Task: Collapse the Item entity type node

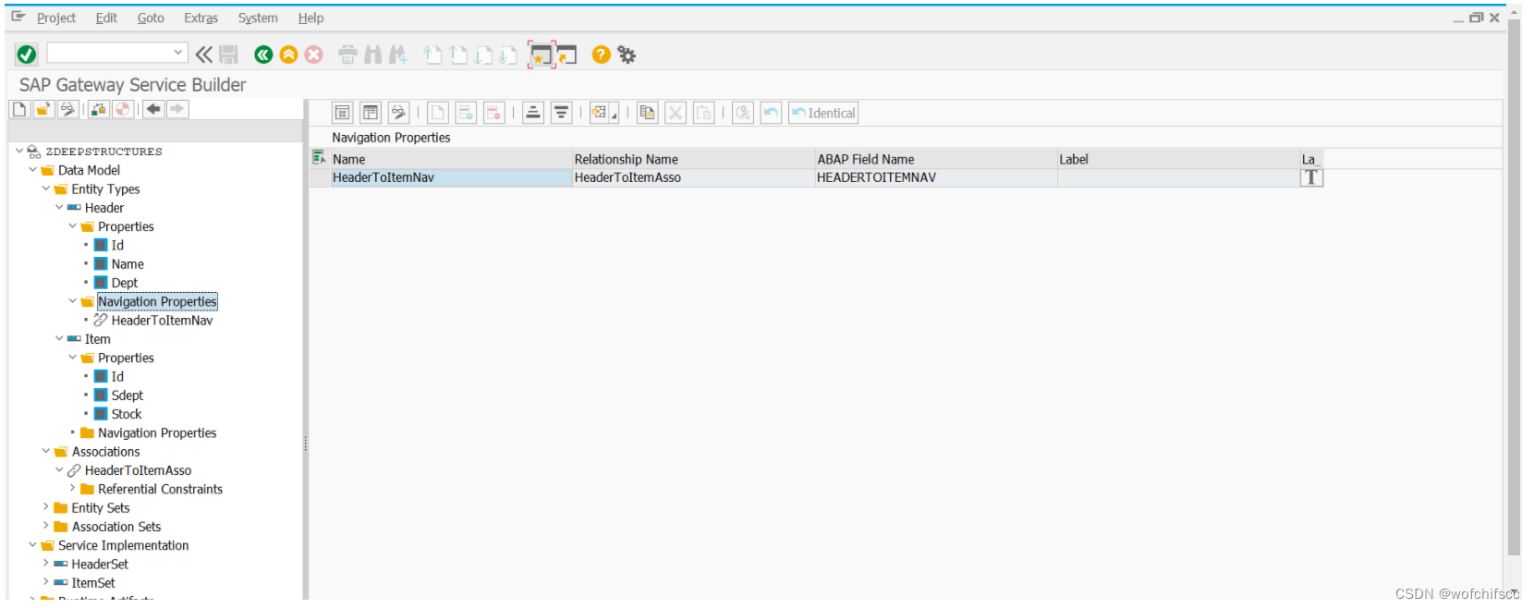Action: 59,338
